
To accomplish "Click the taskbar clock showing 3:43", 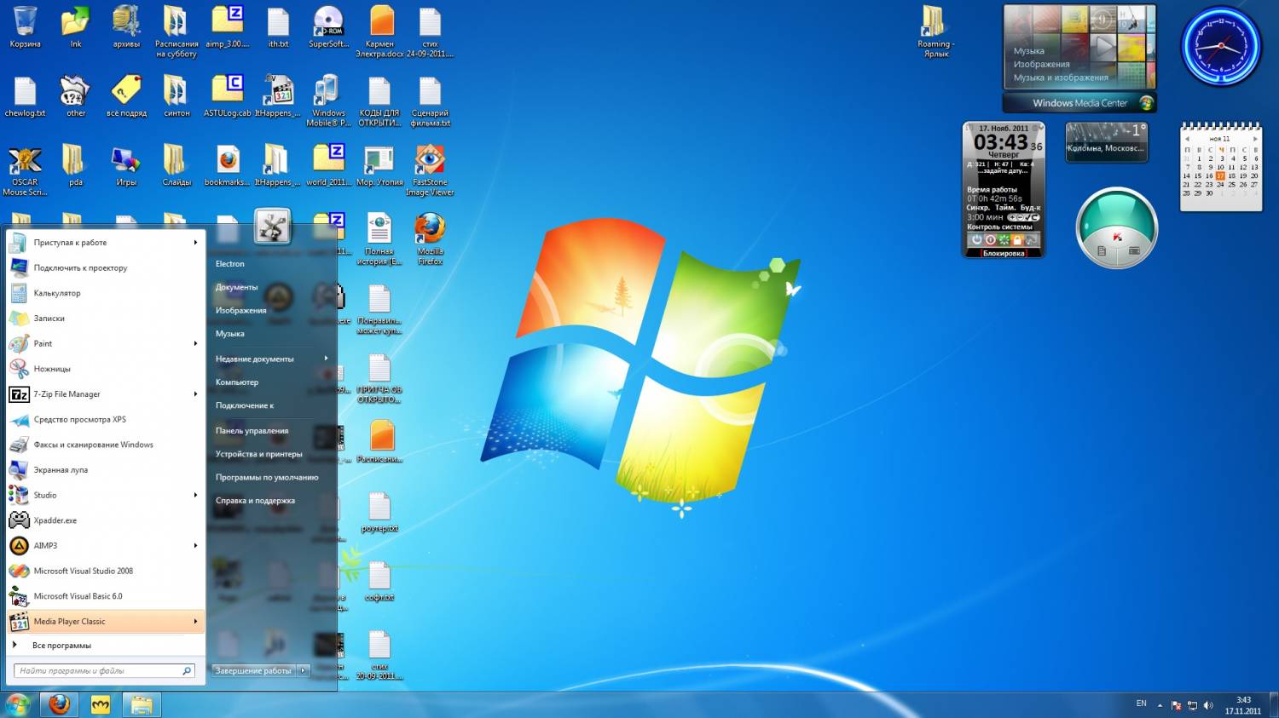I will click(1243, 705).
